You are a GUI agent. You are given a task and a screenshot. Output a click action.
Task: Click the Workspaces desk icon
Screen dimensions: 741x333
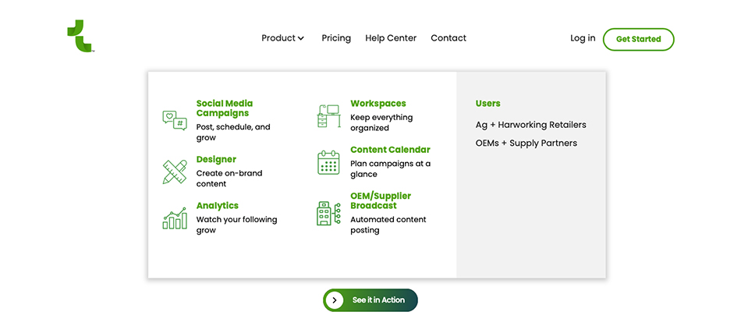click(x=328, y=116)
